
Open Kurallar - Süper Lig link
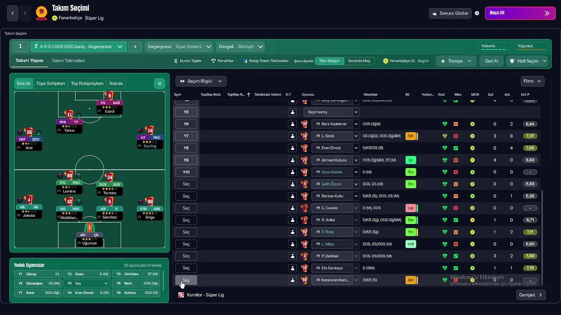click(205, 295)
